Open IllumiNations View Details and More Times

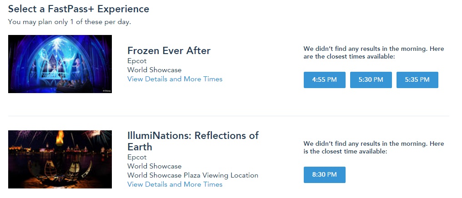coord(175,184)
